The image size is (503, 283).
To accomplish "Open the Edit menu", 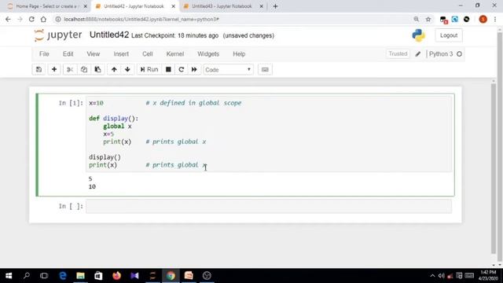I will coord(68,54).
